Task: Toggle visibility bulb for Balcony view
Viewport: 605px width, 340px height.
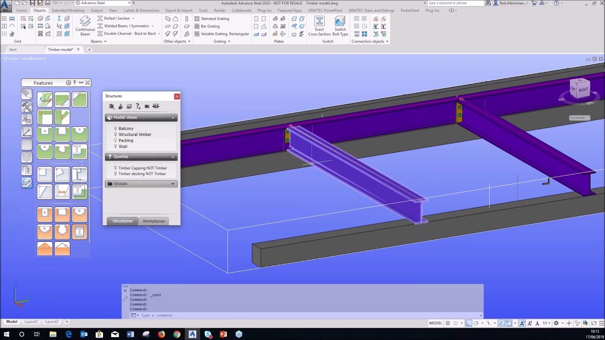Action: click(115, 128)
